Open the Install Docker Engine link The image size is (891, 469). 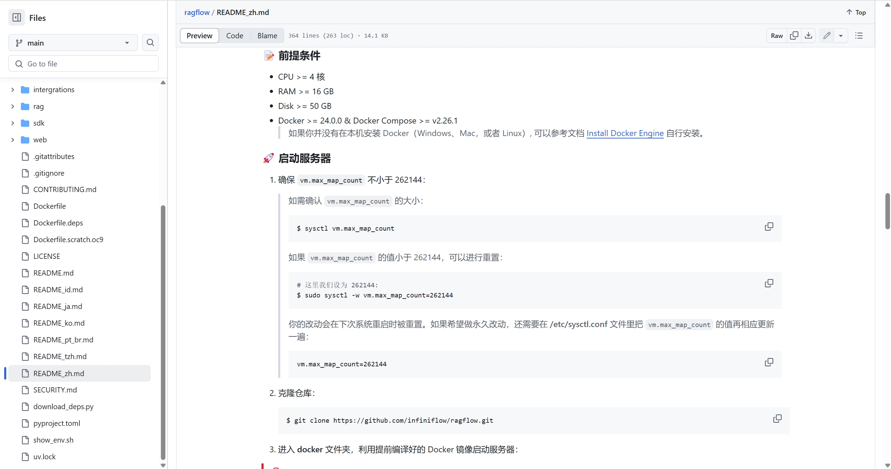pos(624,133)
